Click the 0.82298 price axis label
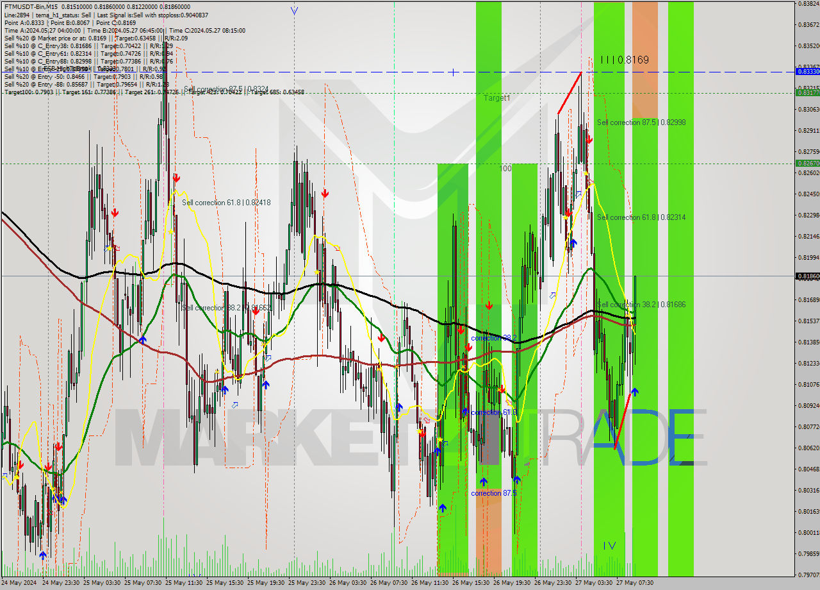Screen dimensions: 820x590 tap(808, 215)
